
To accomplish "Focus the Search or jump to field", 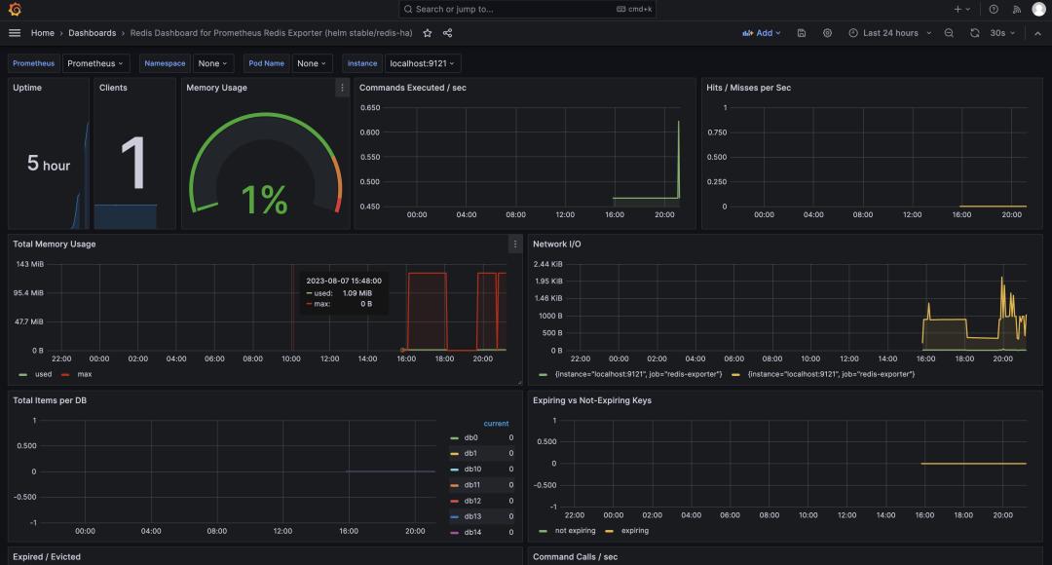I will 527,10.
